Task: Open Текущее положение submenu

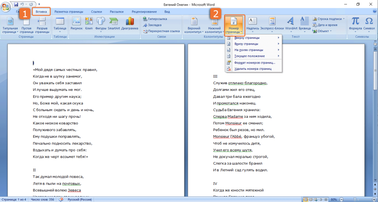Action: (254, 56)
